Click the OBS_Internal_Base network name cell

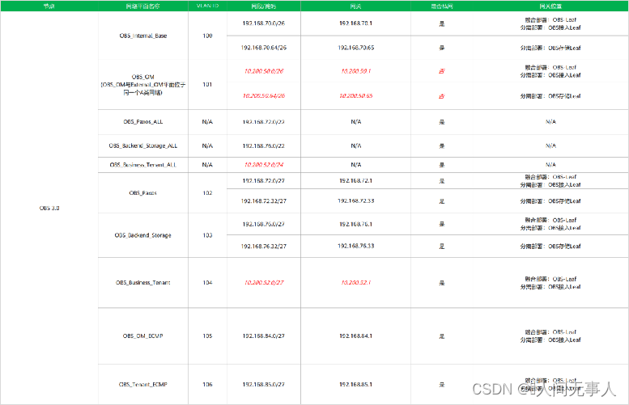tap(143, 36)
